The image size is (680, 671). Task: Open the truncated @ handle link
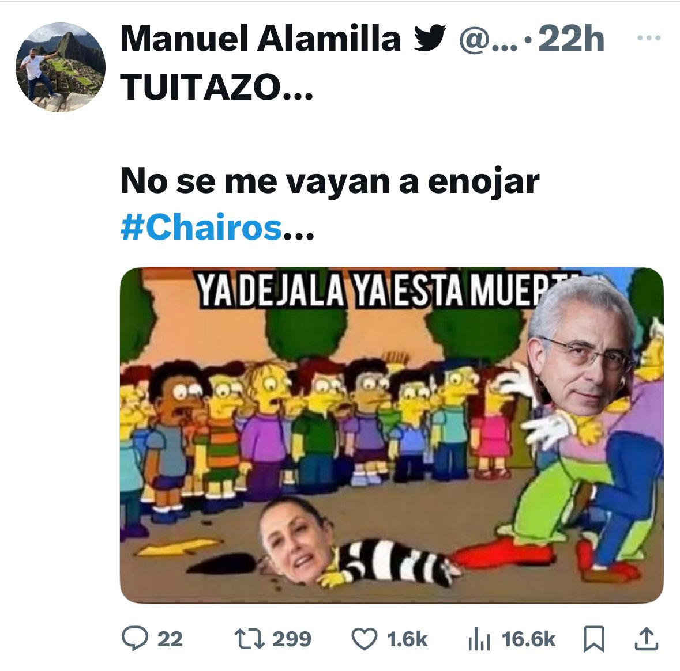click(x=489, y=40)
